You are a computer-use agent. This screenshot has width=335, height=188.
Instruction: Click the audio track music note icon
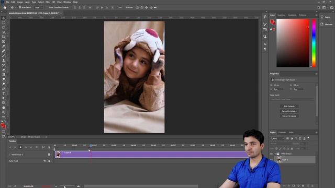click(49, 161)
